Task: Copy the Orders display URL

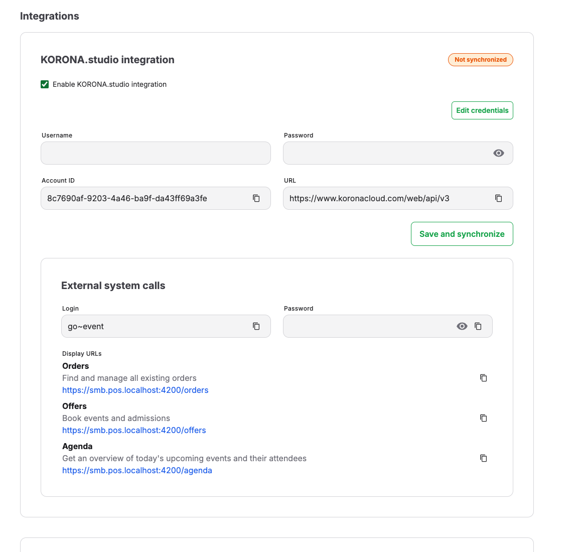Action: pos(483,378)
